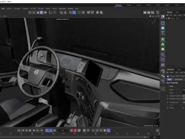Toggle active view maximize icon
The image size is (185, 139).
click(158, 16)
